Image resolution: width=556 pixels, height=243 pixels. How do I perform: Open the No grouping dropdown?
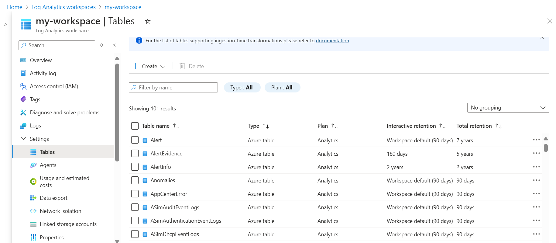pyautogui.click(x=508, y=108)
